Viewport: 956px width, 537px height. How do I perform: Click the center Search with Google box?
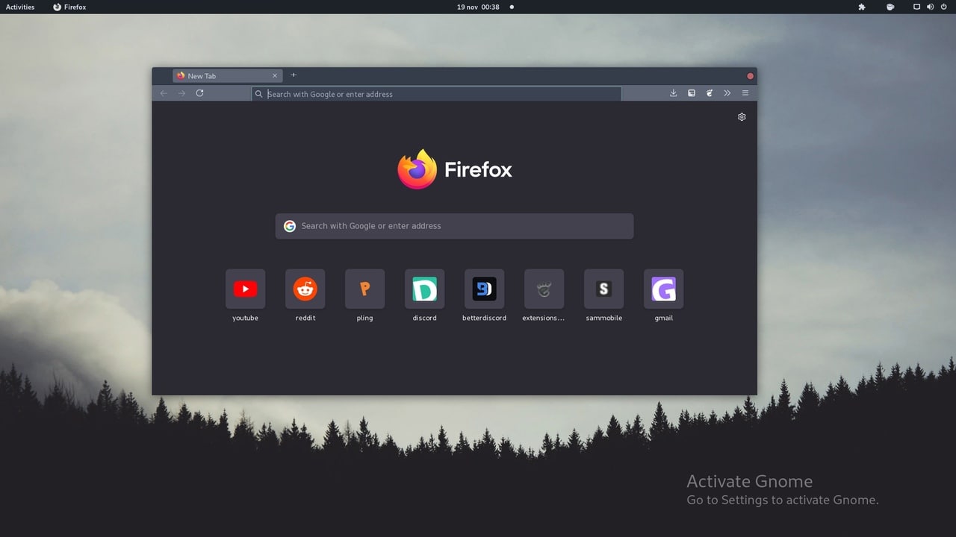point(454,226)
